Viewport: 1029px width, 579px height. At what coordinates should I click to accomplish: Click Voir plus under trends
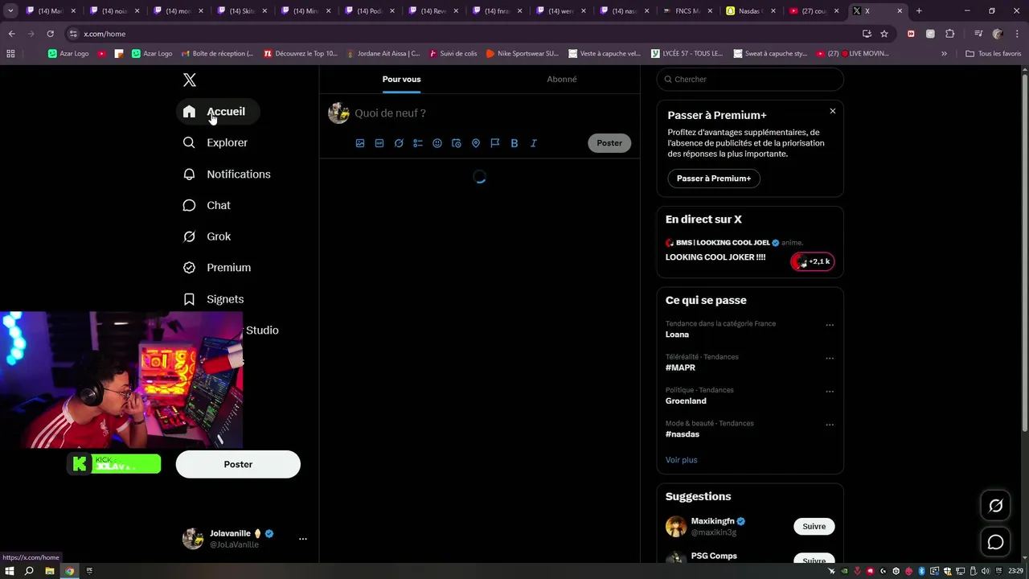pos(681,460)
